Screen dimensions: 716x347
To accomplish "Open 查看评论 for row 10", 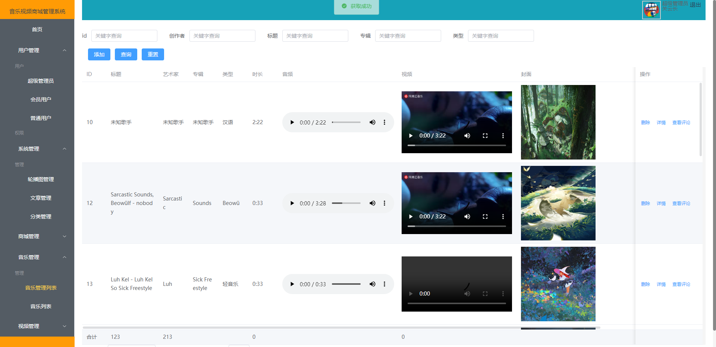I will pyautogui.click(x=681, y=123).
